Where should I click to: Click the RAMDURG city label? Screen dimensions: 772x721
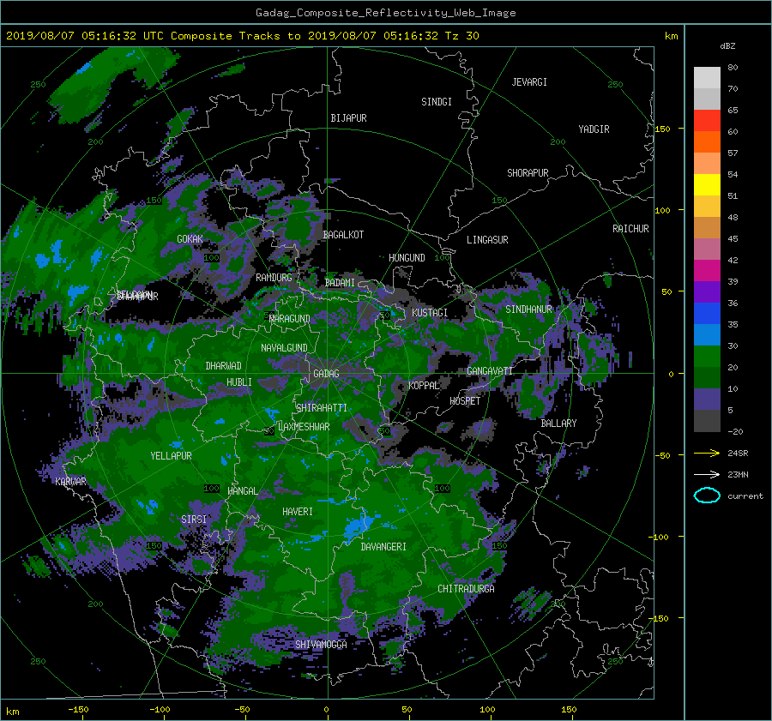[x=274, y=278]
